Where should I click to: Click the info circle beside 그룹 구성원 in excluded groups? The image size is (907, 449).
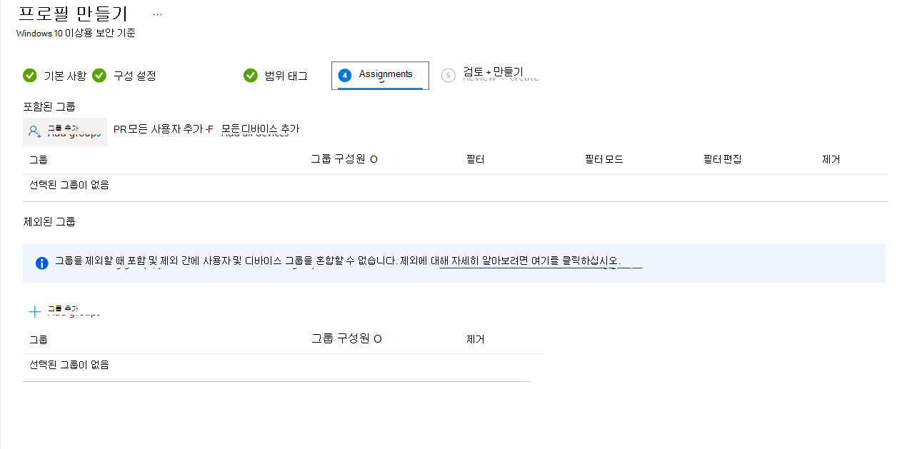tap(378, 339)
